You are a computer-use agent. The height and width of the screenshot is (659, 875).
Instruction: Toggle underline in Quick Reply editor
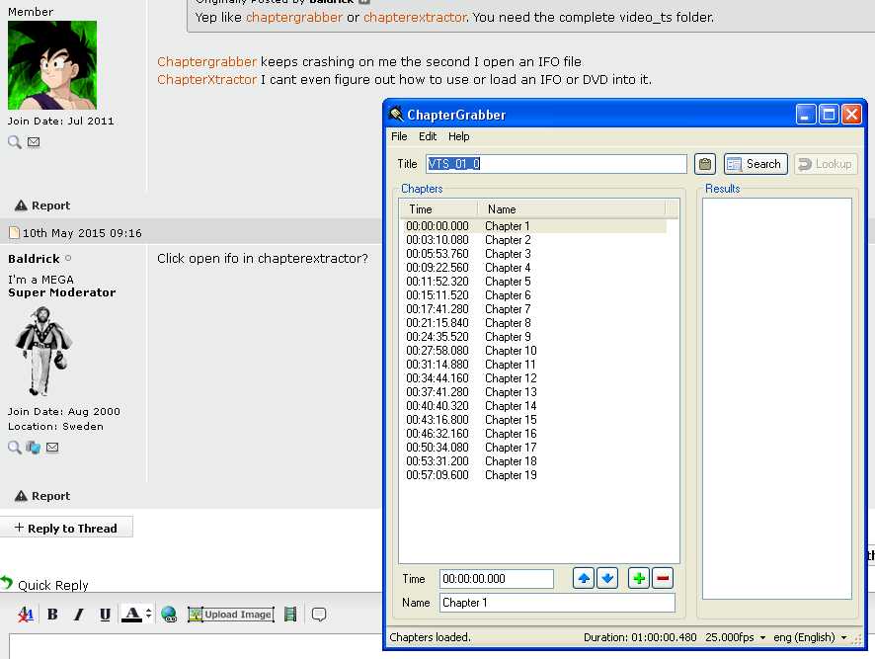click(x=105, y=615)
